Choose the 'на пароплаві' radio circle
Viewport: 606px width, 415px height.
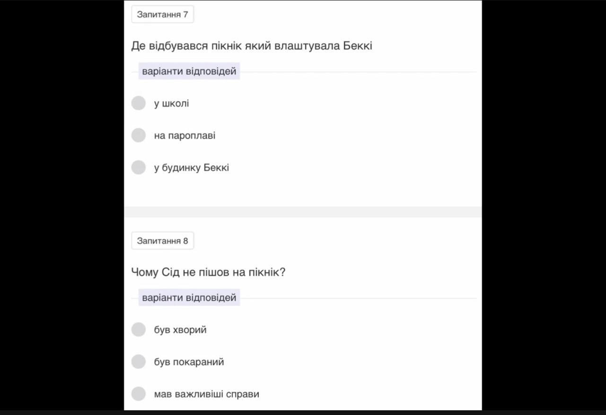coord(138,135)
